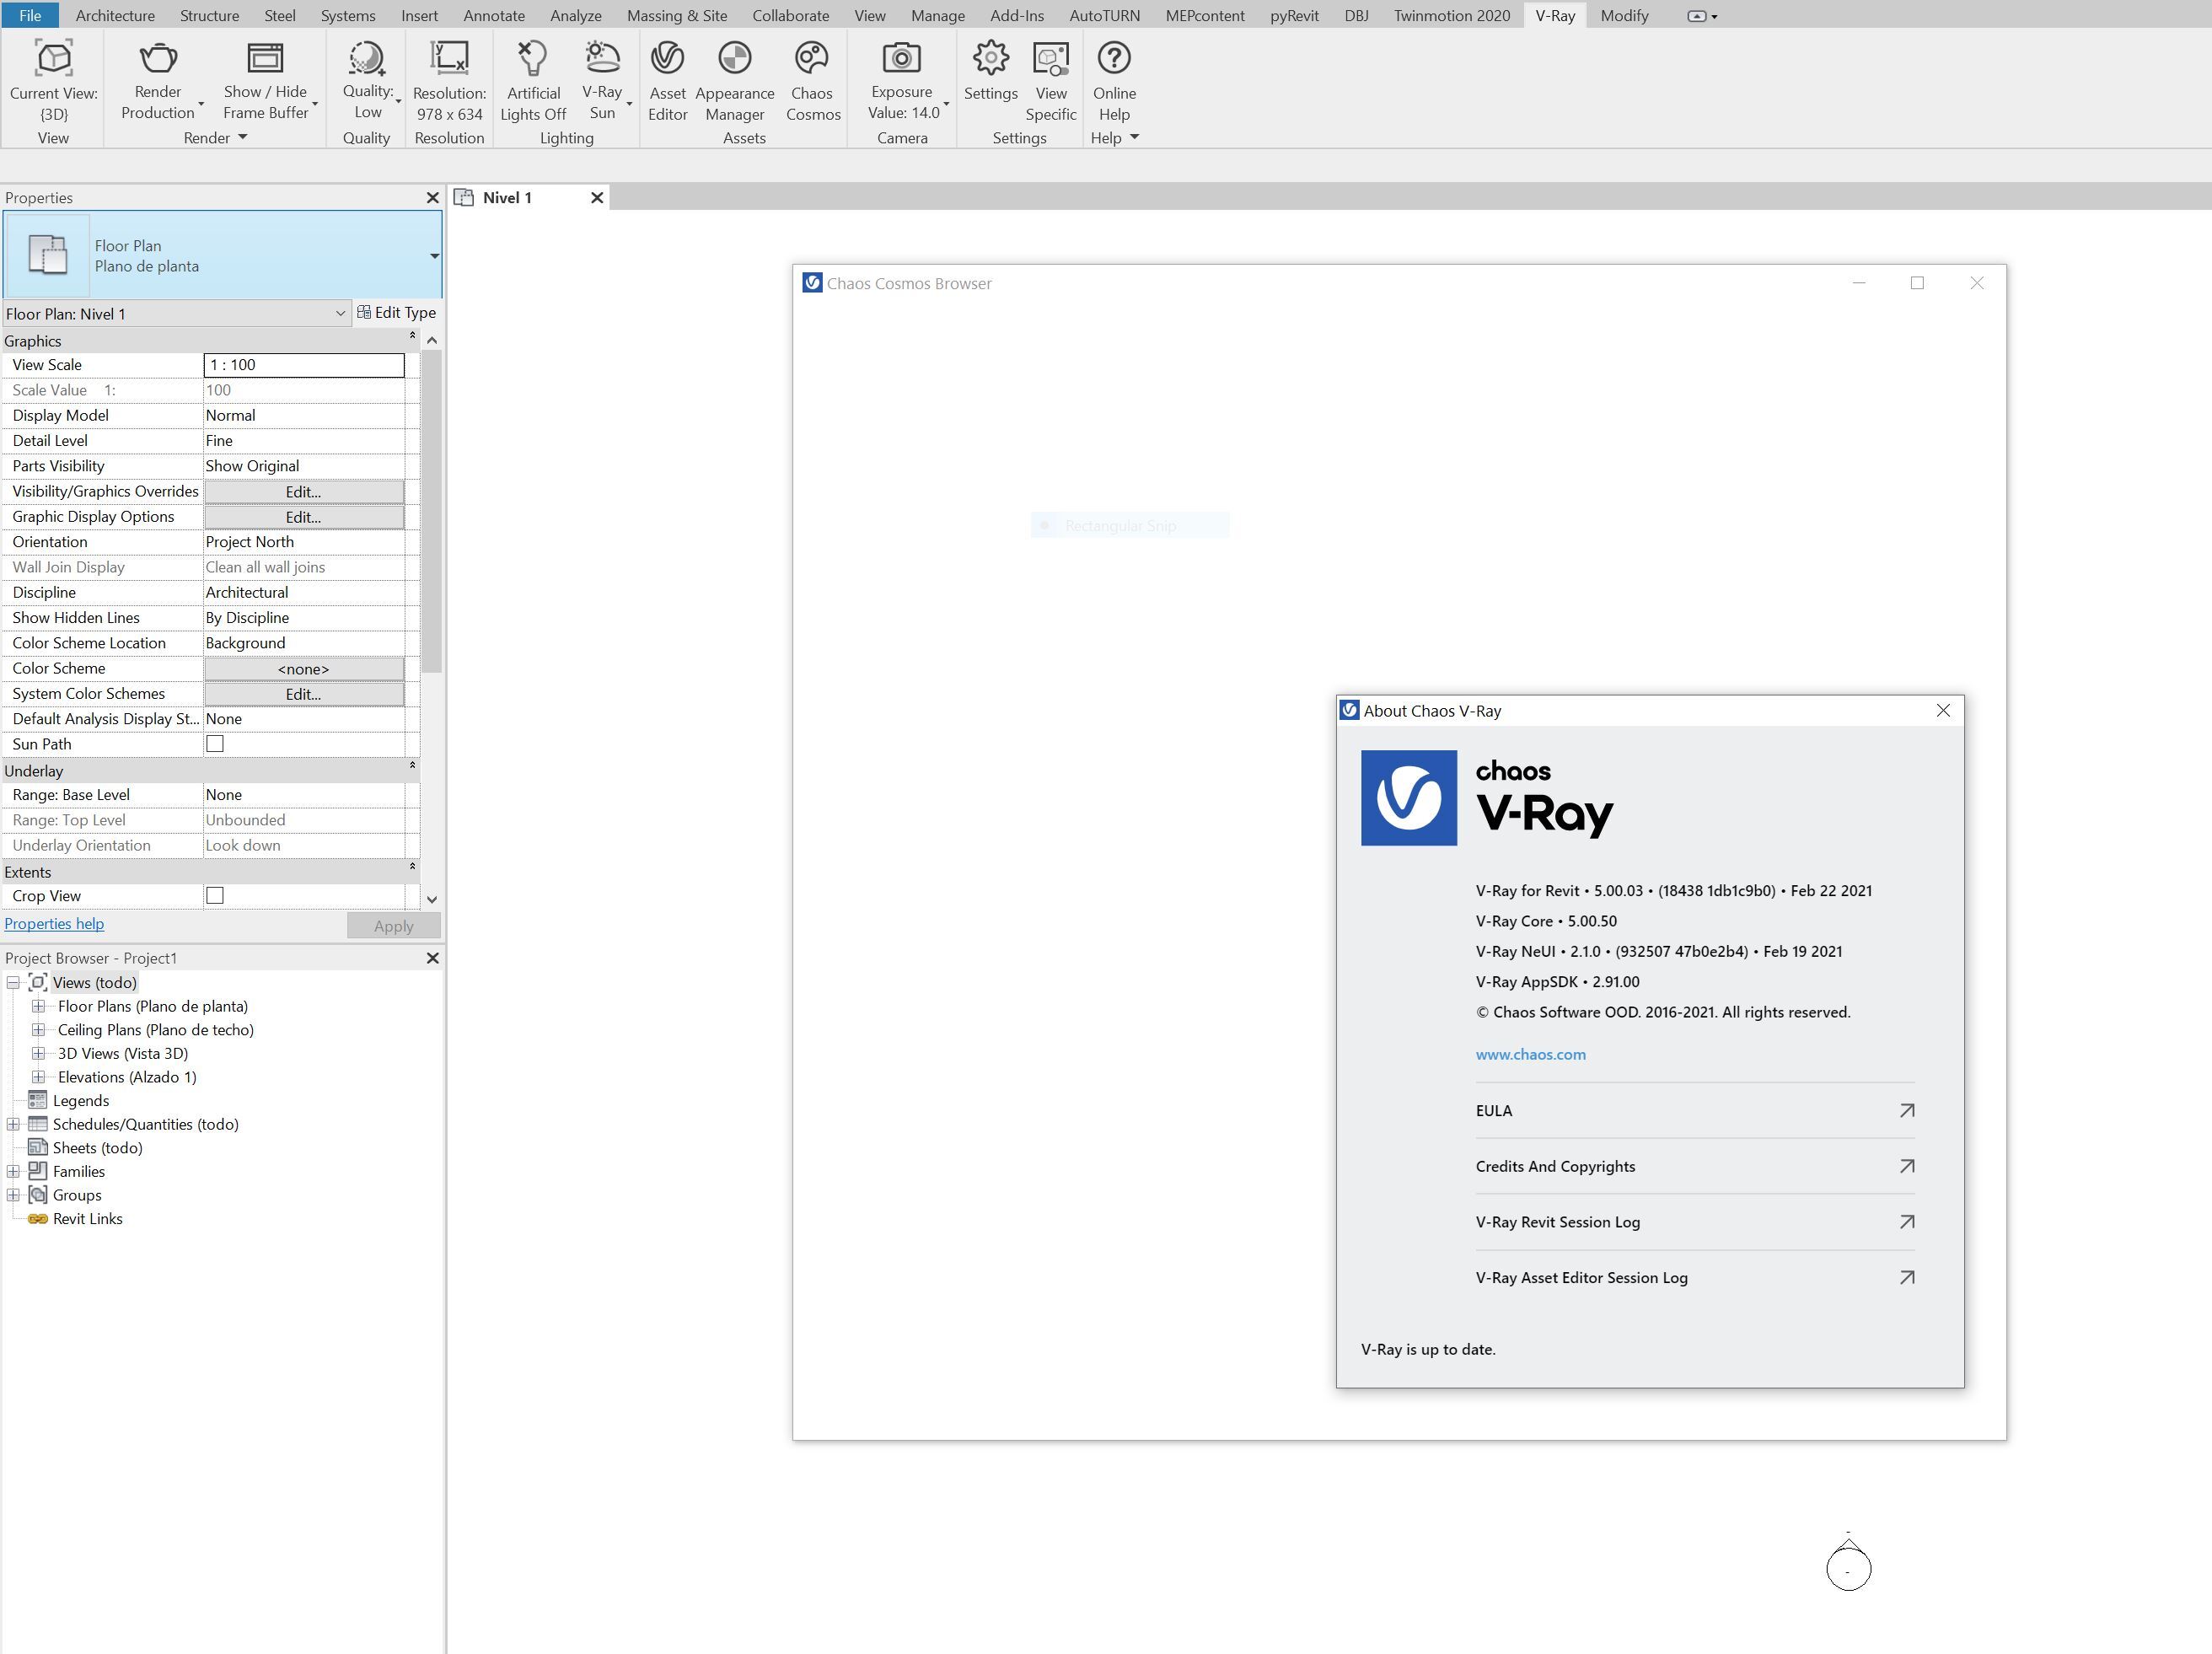Collapse the Extents section
Viewport: 2212px width, 1654px height.
tap(412, 867)
